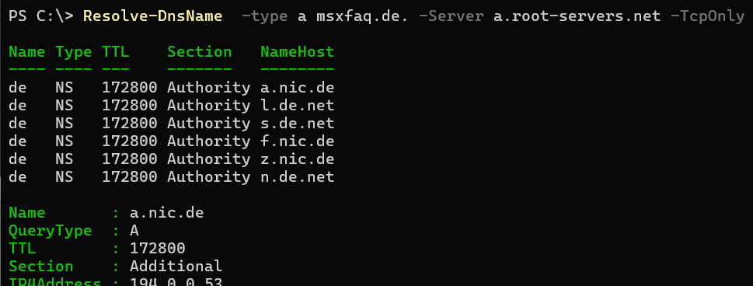Click the PS C:\> prompt
This screenshot has width=753, height=286.
point(41,16)
